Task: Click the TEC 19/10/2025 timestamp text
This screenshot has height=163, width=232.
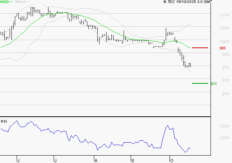Action: [x=188, y=2]
